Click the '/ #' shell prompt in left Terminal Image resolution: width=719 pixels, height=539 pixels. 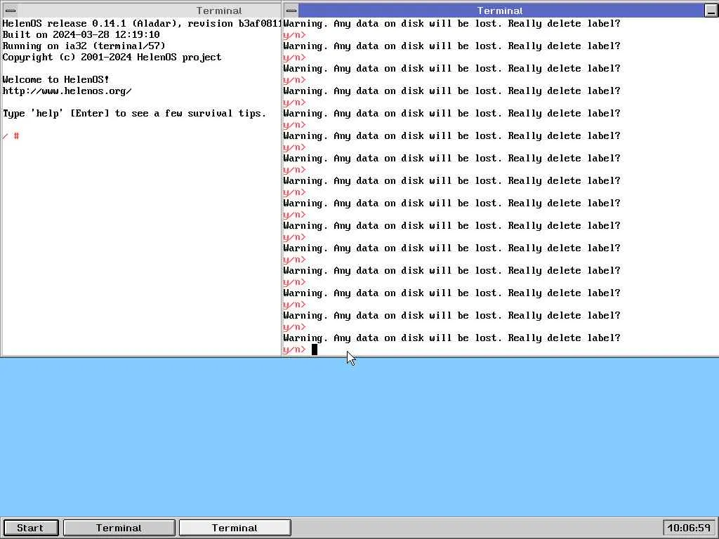click(11, 135)
